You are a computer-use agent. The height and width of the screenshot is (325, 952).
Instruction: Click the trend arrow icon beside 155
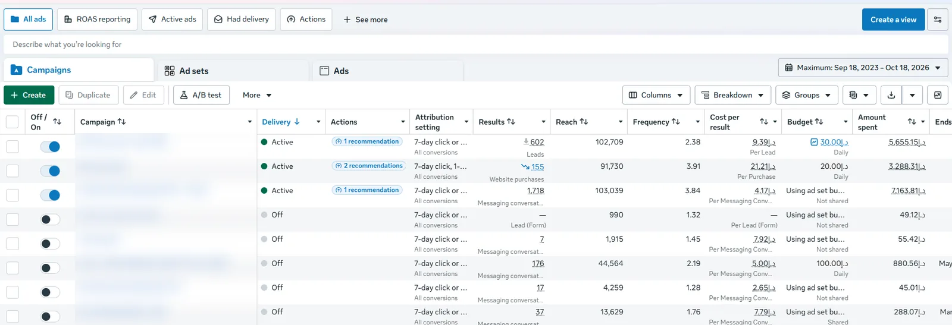525,167
